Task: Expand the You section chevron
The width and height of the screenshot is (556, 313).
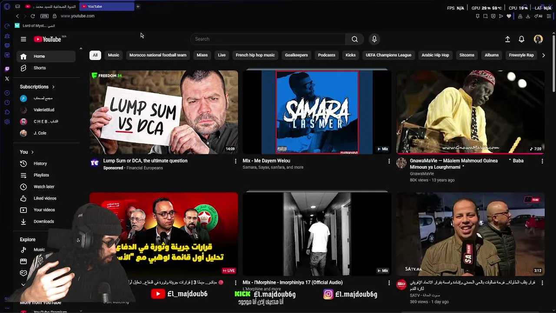Action: (32, 152)
